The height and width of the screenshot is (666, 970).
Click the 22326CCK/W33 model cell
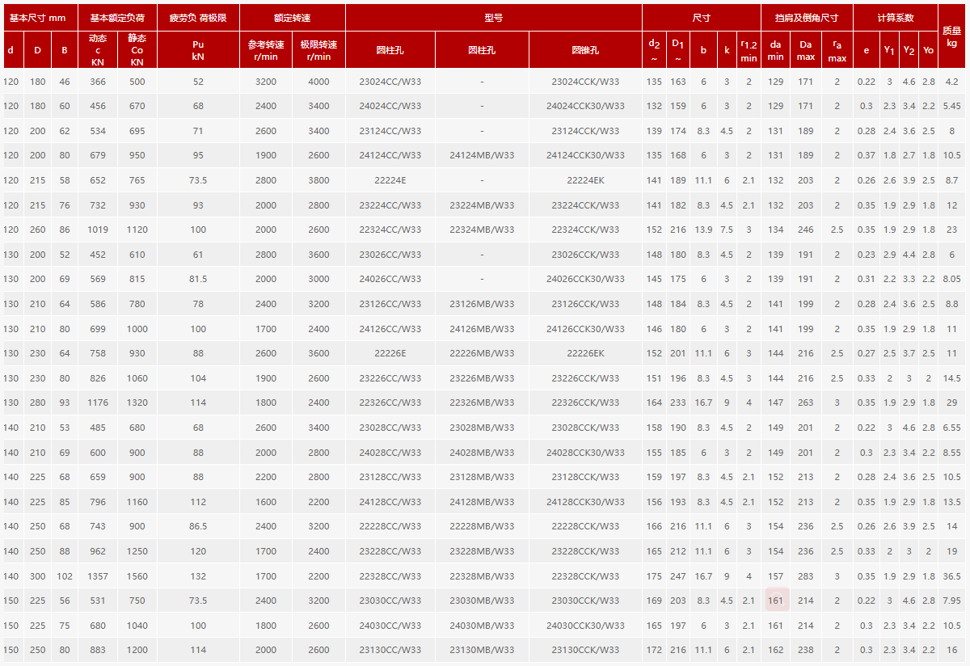[585, 403]
